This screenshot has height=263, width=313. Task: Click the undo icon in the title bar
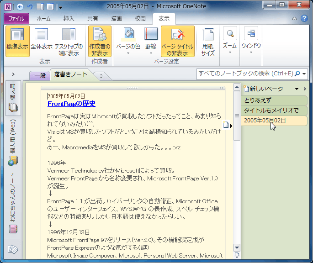[x=30, y=6]
